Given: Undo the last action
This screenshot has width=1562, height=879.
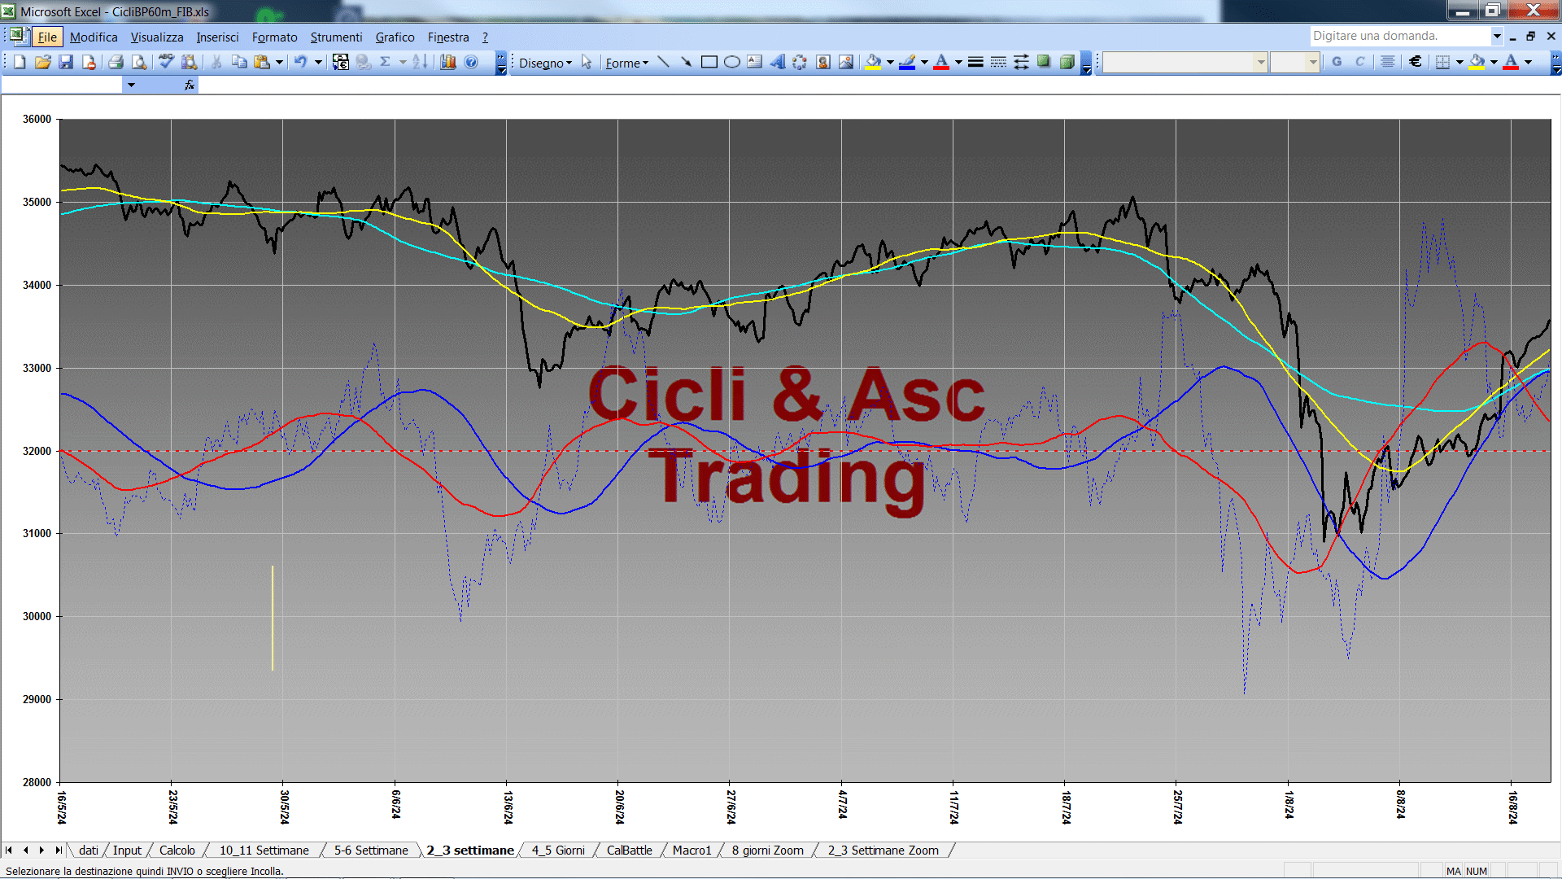Looking at the screenshot, I should pos(300,62).
